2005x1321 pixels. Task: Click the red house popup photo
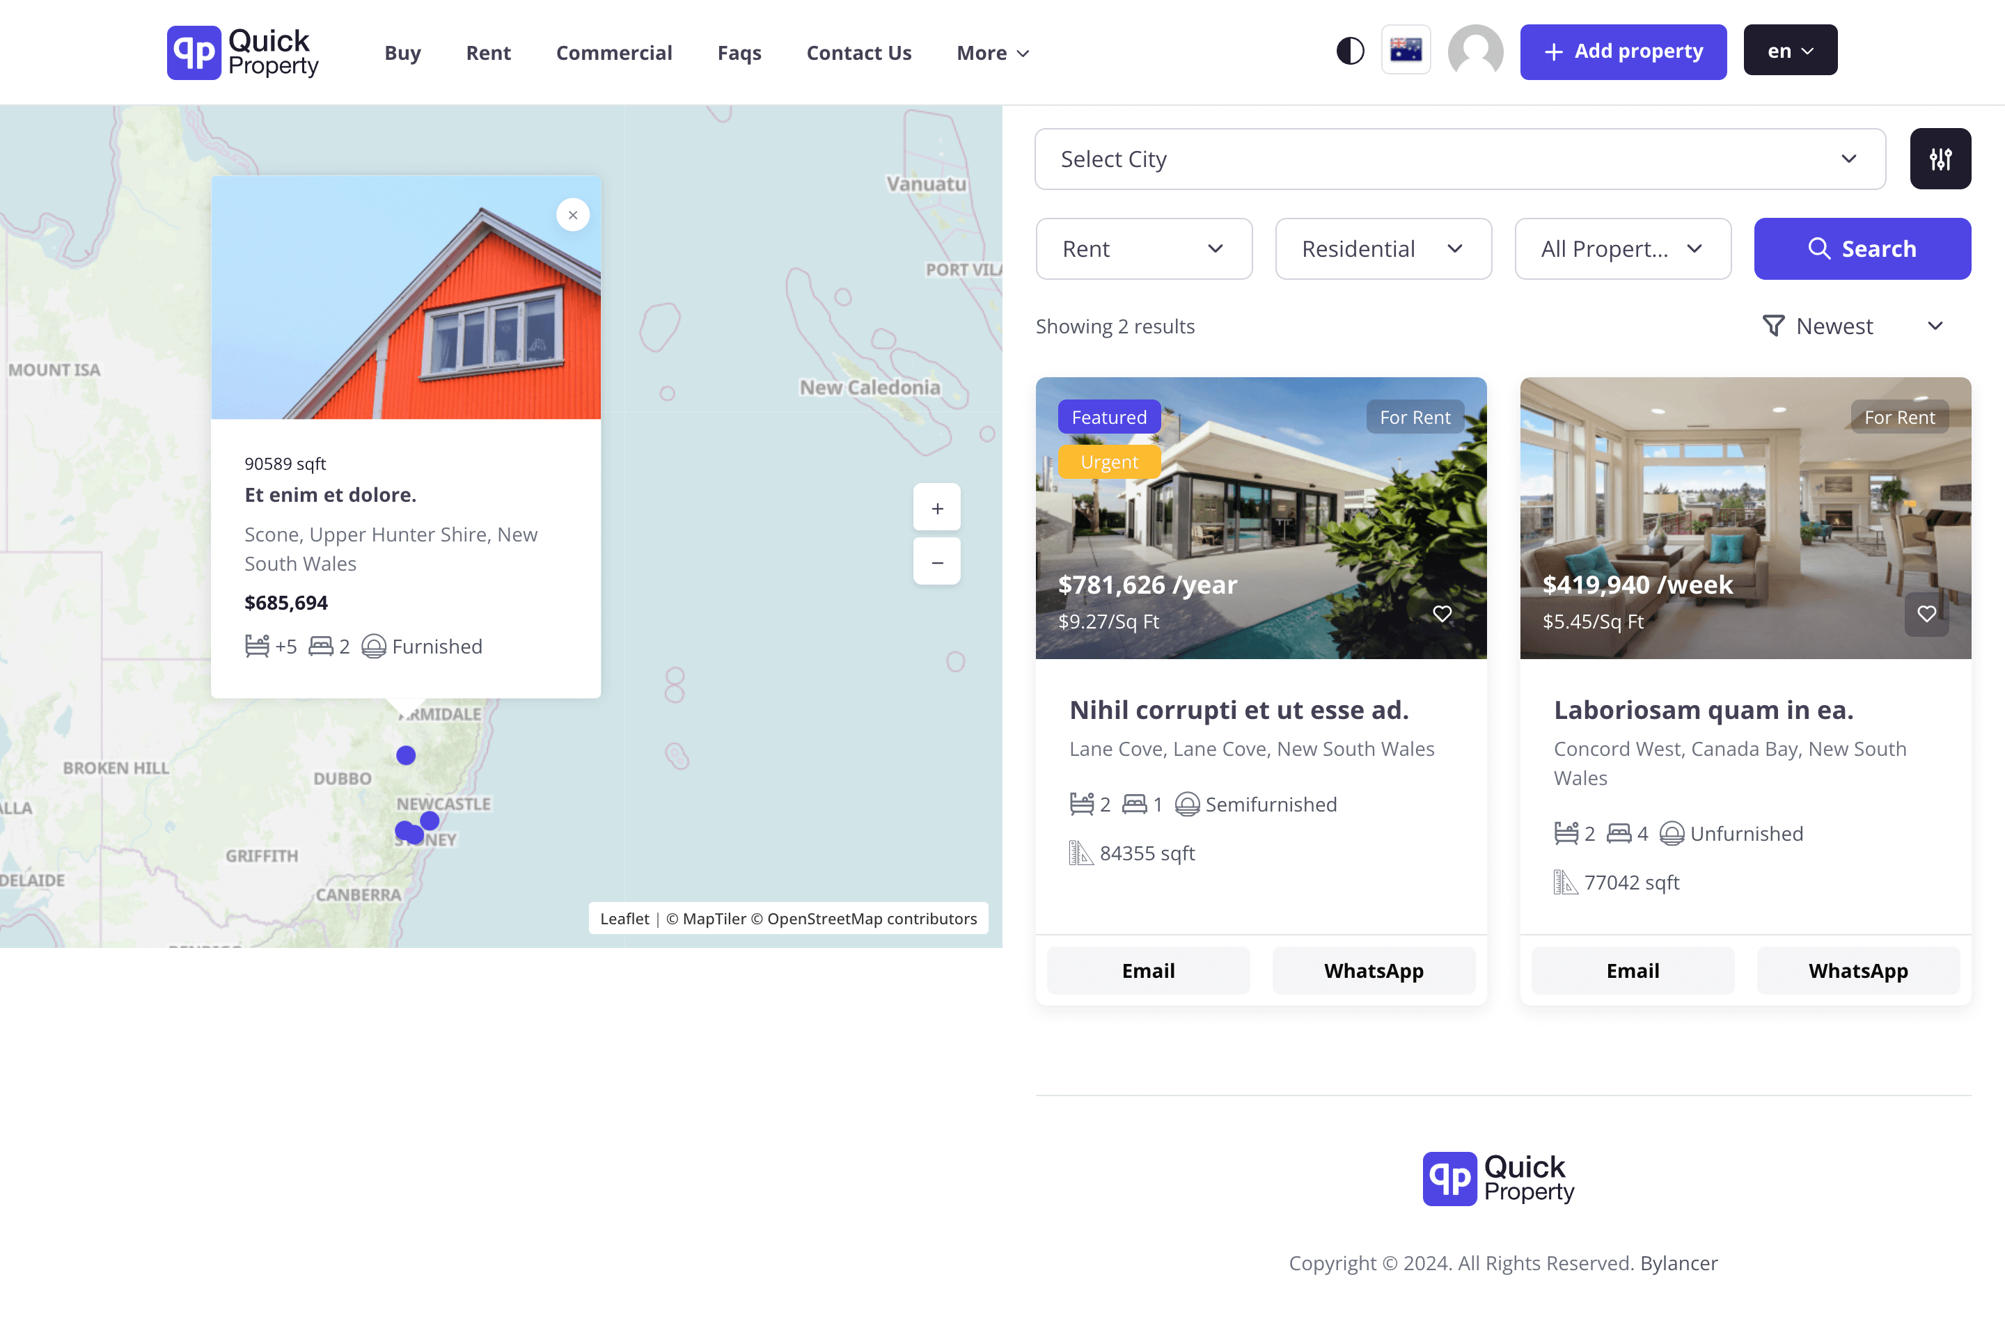click(x=406, y=297)
